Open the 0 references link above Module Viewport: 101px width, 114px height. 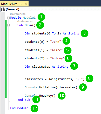point(18,14)
